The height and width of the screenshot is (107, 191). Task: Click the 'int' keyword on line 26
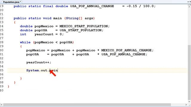pos(23,34)
